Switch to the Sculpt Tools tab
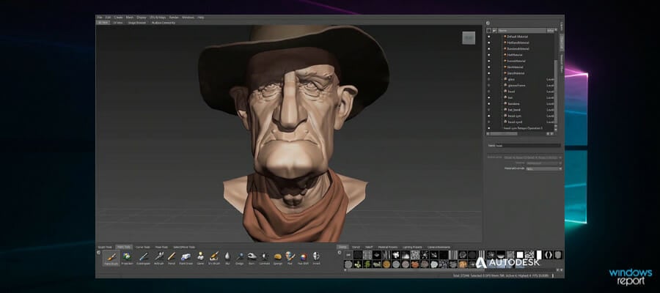This screenshot has width=660, height=293. [105, 247]
